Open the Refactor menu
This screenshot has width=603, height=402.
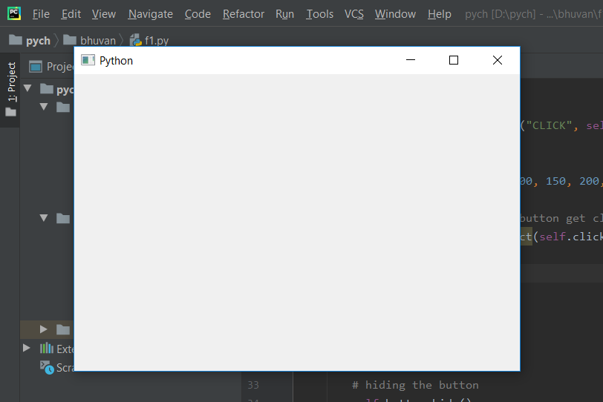[244, 14]
